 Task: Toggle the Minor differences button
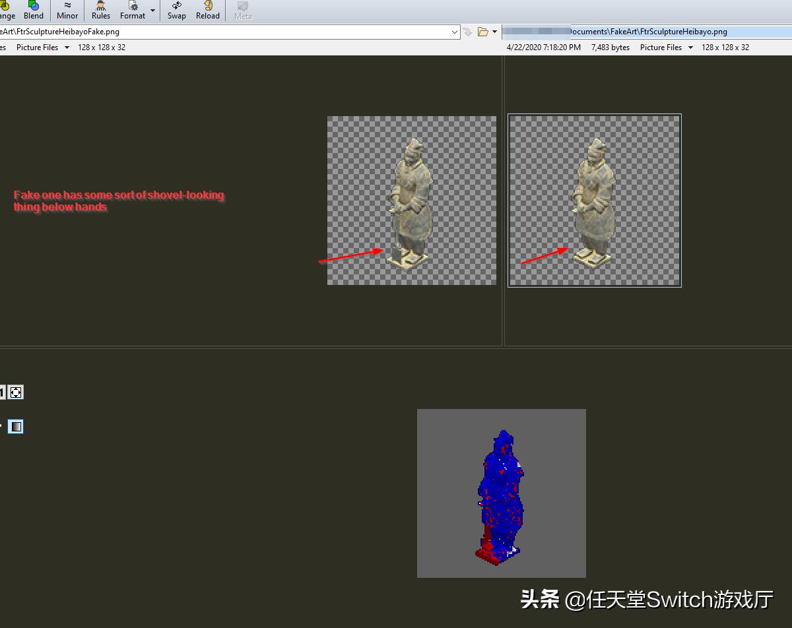coord(67,11)
